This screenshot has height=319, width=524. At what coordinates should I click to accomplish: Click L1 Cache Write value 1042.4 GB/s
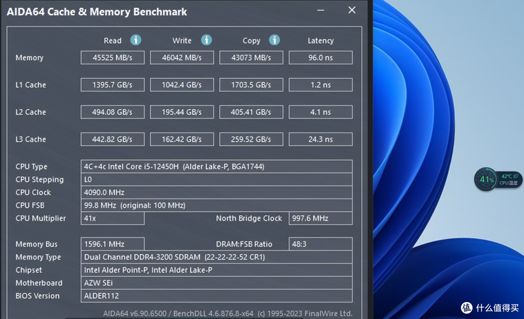pos(182,85)
